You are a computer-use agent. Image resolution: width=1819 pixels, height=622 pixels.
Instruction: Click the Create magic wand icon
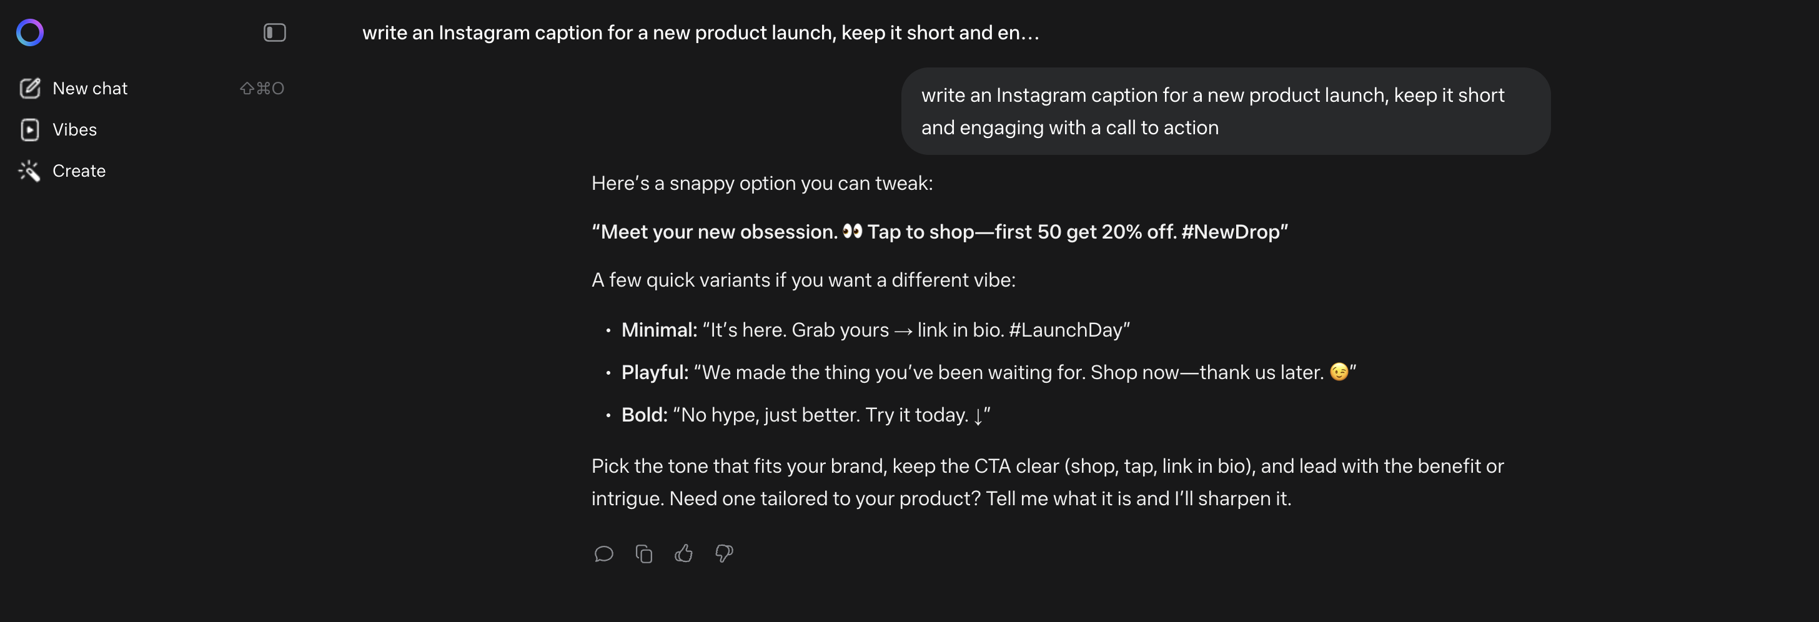click(29, 171)
